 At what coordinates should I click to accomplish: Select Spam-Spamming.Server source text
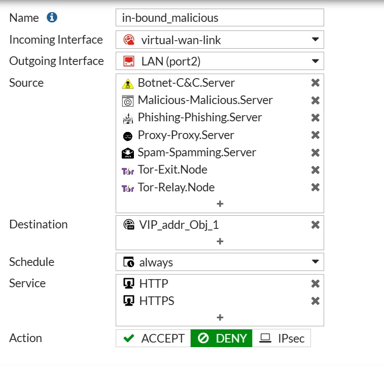pyautogui.click(x=197, y=153)
